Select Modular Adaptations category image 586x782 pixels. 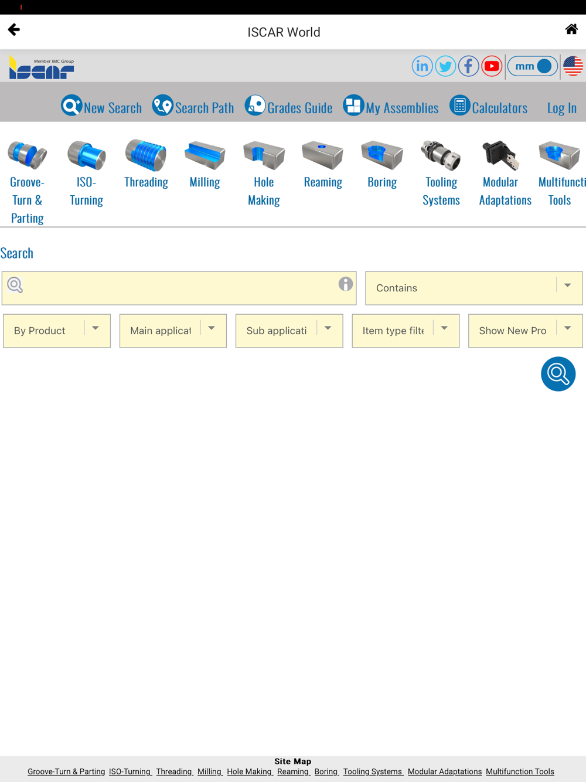[x=500, y=155]
